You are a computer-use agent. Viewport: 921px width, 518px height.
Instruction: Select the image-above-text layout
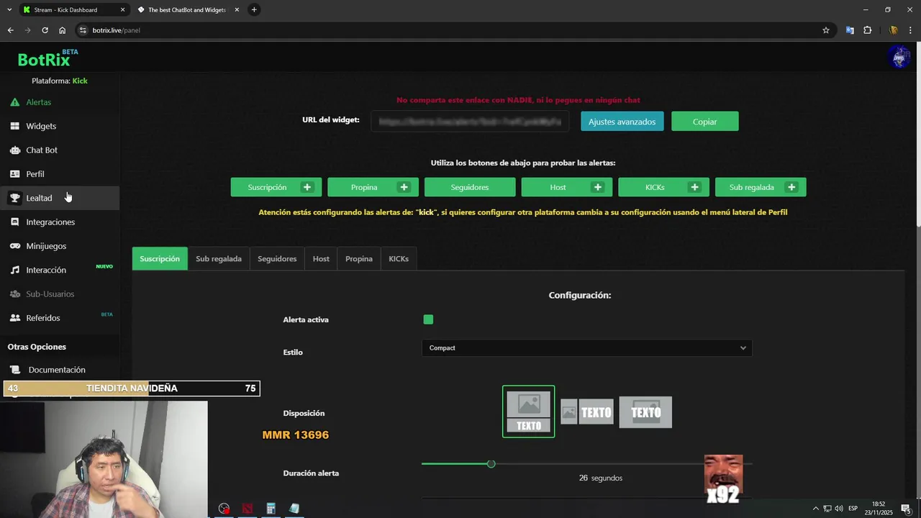528,412
